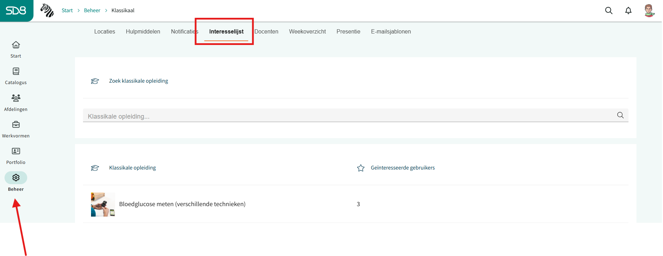Open the Bloedglucose meten course thumbnail

103,204
